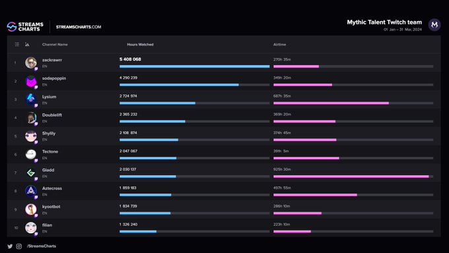Screen dimensions: 449x253
Task: Open the /StreamsCharts handle
Action: (42, 246)
